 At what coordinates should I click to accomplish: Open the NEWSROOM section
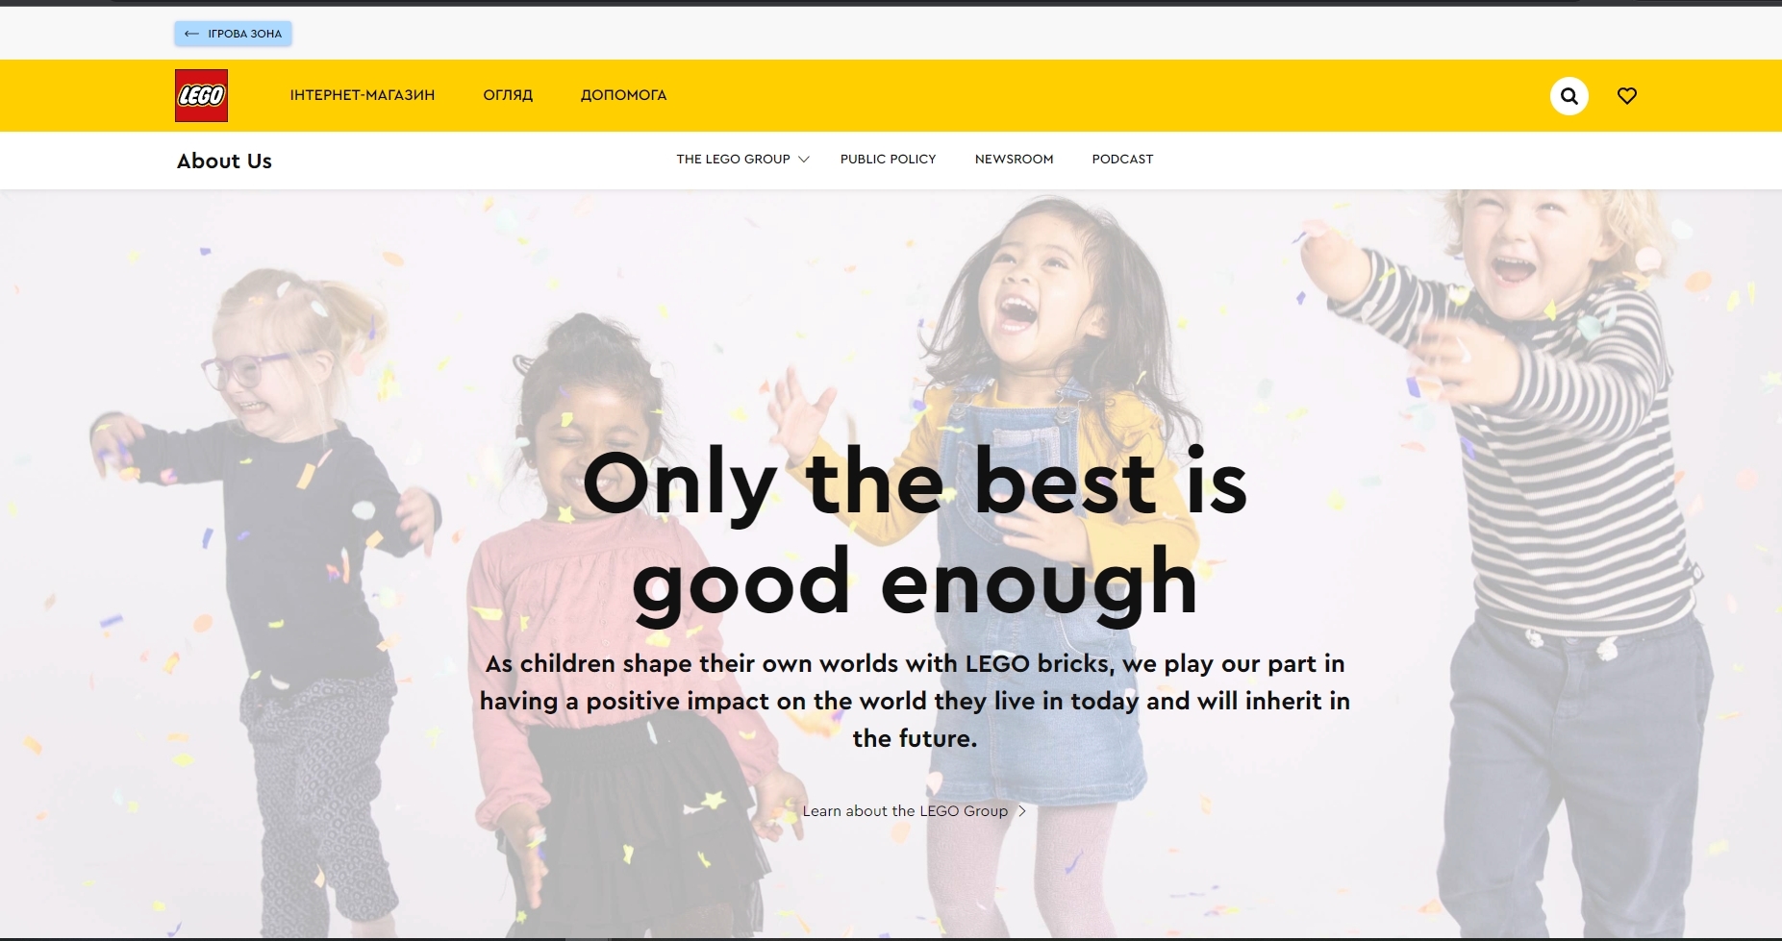click(1014, 160)
